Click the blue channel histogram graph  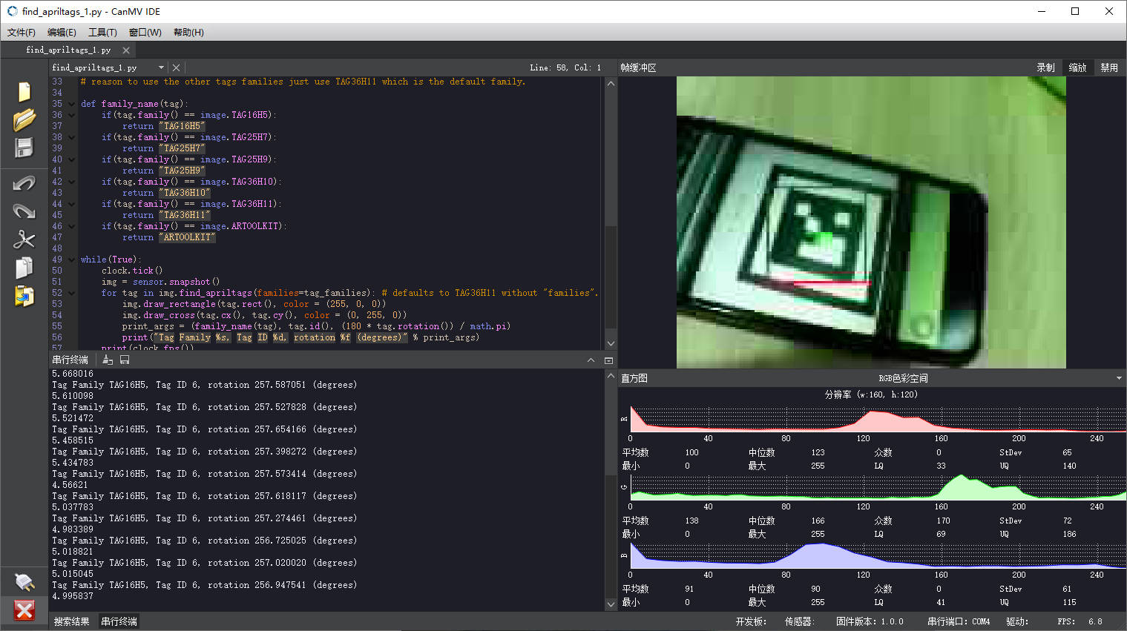click(x=878, y=555)
